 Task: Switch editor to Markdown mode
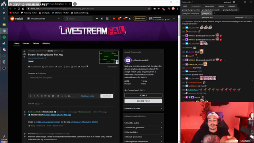87,96
